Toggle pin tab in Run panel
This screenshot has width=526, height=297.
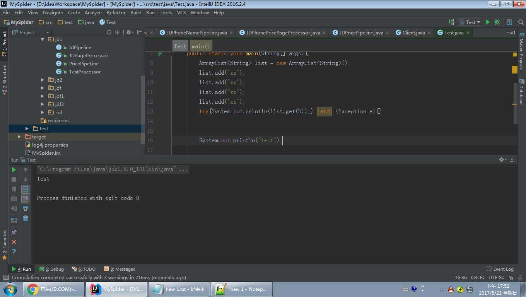14,232
